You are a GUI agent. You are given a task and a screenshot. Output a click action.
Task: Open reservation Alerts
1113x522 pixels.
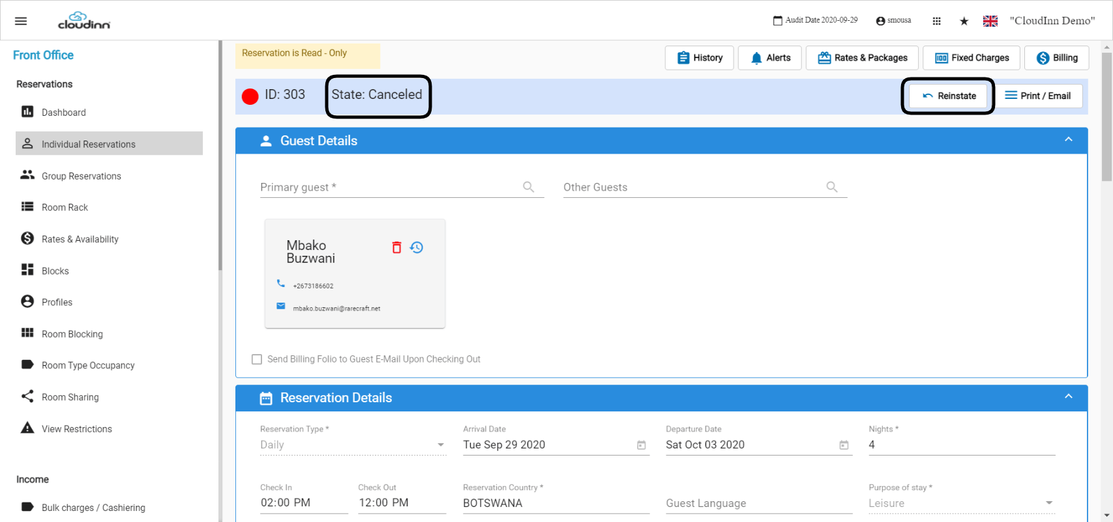point(770,58)
